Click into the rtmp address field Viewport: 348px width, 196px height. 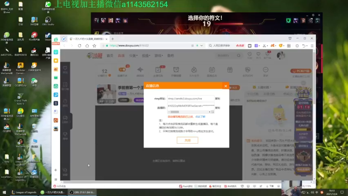click(191, 98)
